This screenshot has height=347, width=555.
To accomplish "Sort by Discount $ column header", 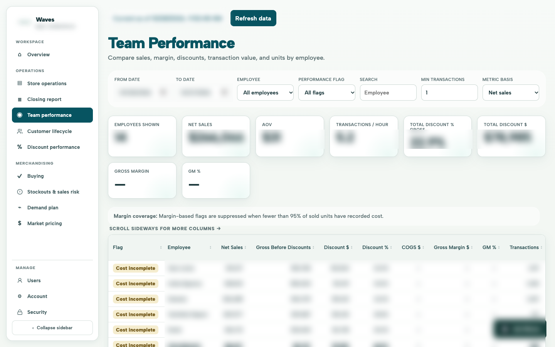I will coord(338,248).
